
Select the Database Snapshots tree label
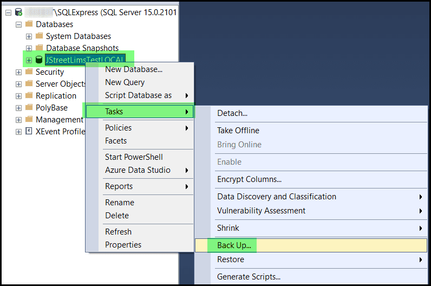(x=82, y=48)
